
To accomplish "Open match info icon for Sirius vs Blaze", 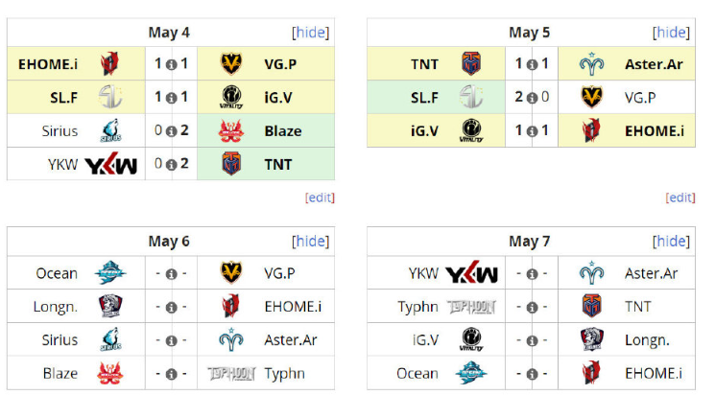I will [171, 131].
